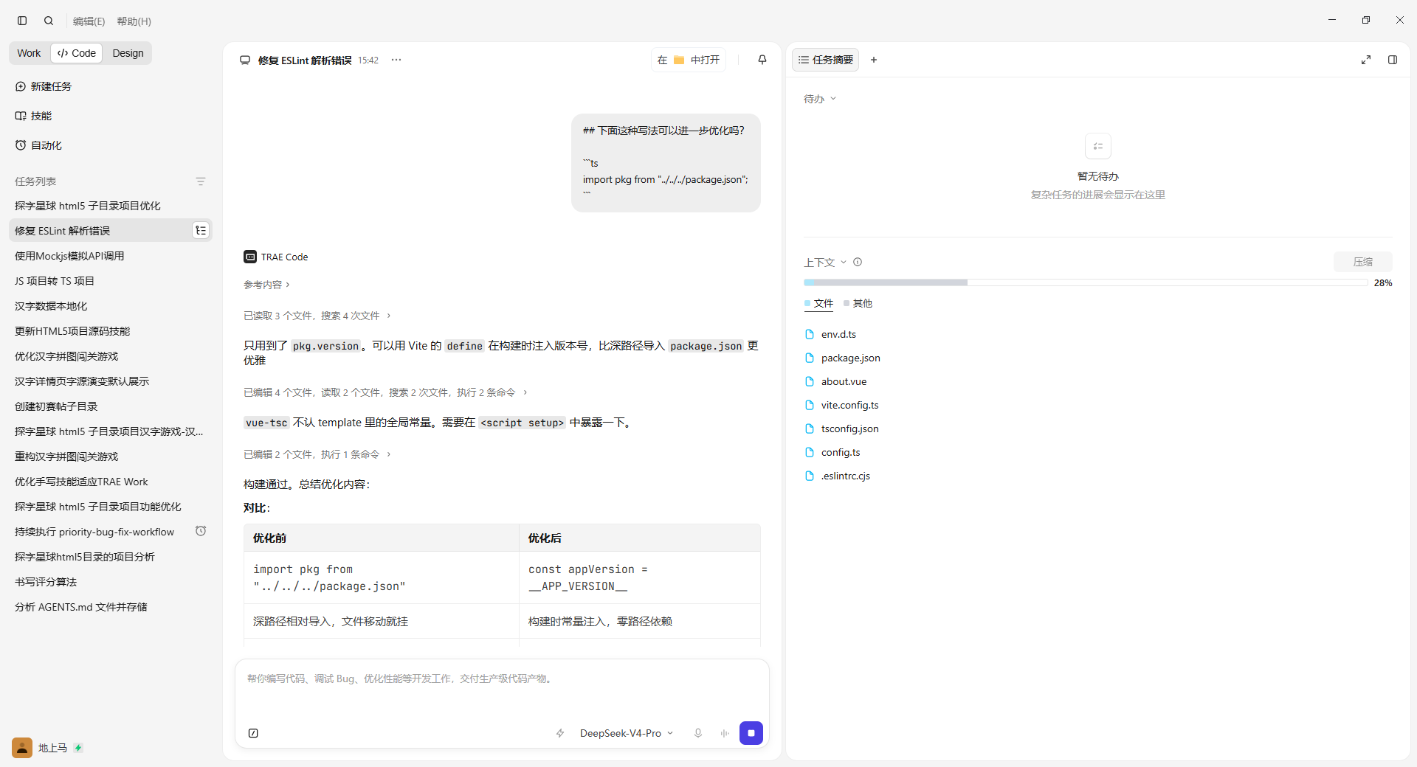Select the 任务摘要 tab

(826, 60)
